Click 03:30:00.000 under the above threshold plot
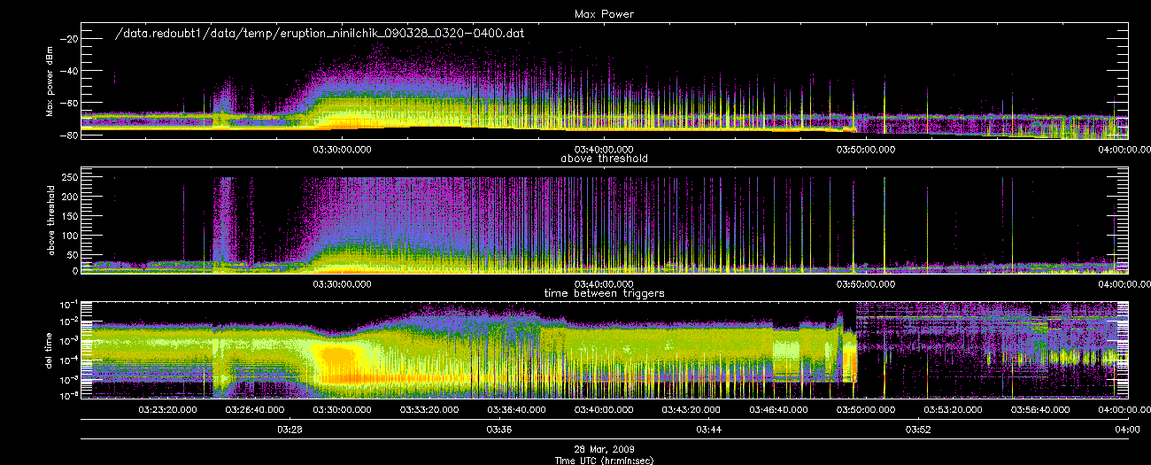The image size is (1151, 465). [343, 283]
